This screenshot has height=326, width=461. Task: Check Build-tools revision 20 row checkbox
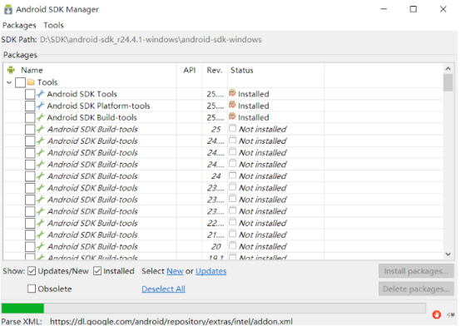(30, 247)
